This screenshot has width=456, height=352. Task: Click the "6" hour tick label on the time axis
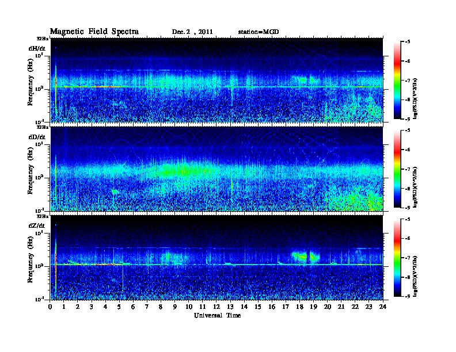133,307
